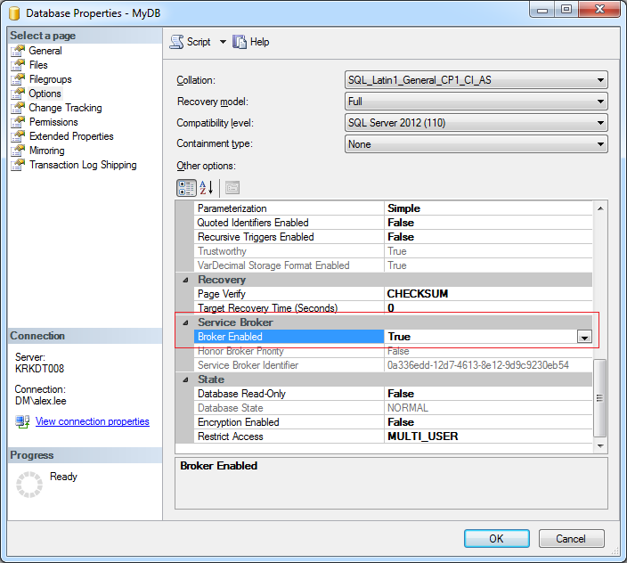Click the OK button
Screen dimensions: 627x563
pos(497,539)
